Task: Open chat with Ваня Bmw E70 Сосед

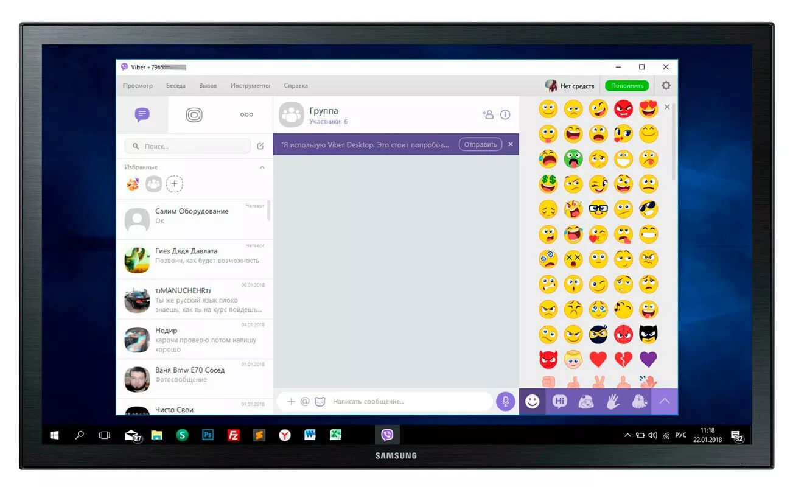Action: tap(194, 379)
